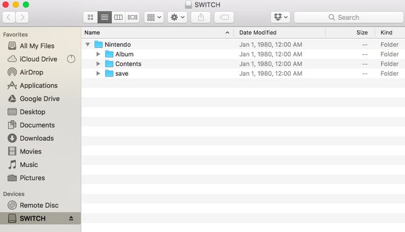Click the Edit Tags button

pos(224,17)
